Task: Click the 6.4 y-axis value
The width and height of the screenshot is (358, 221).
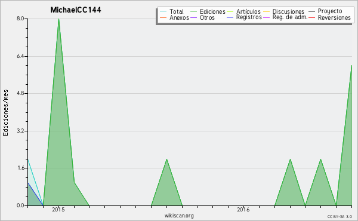Action: [x=20, y=56]
